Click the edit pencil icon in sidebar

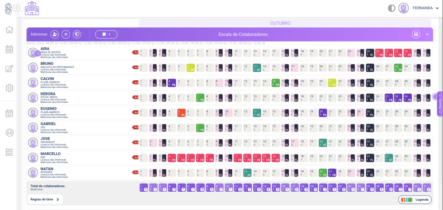click(9, 69)
